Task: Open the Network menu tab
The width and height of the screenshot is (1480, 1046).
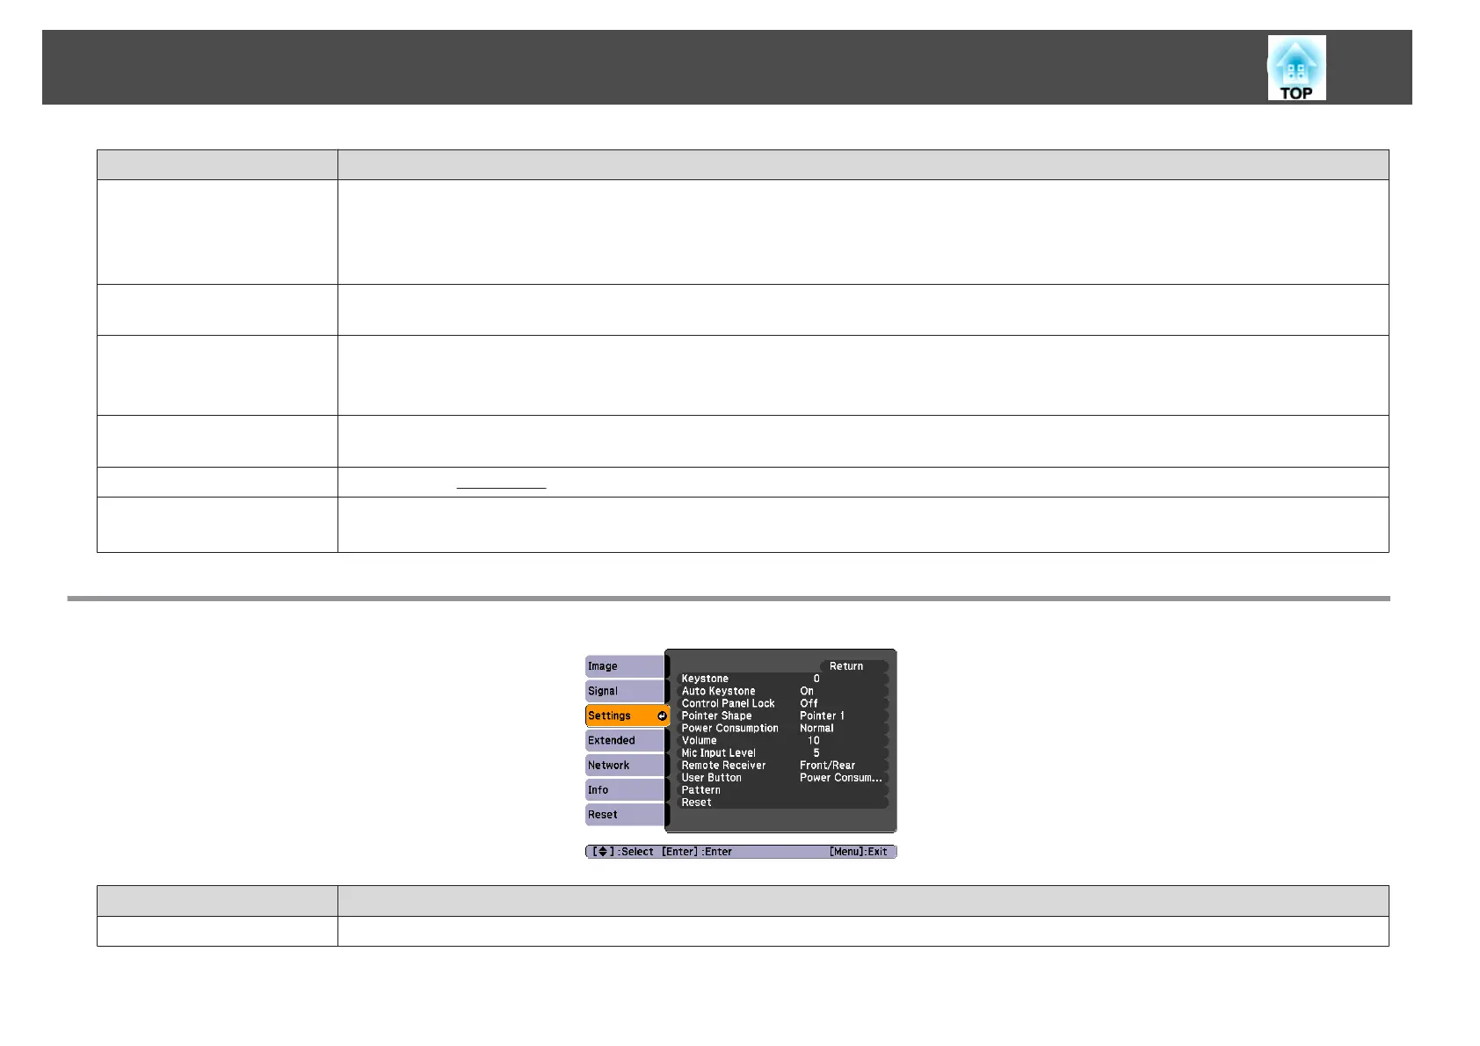Action: [625, 765]
